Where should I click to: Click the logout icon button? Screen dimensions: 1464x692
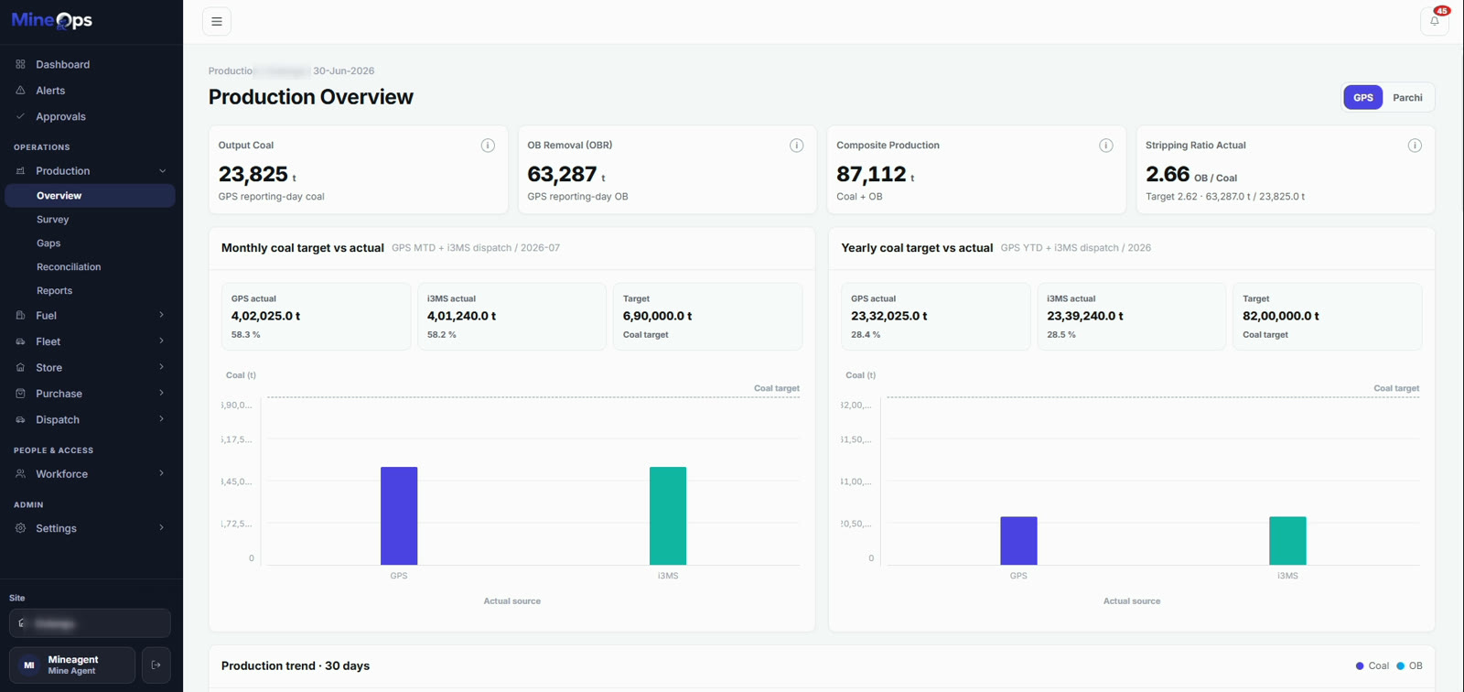click(x=156, y=665)
